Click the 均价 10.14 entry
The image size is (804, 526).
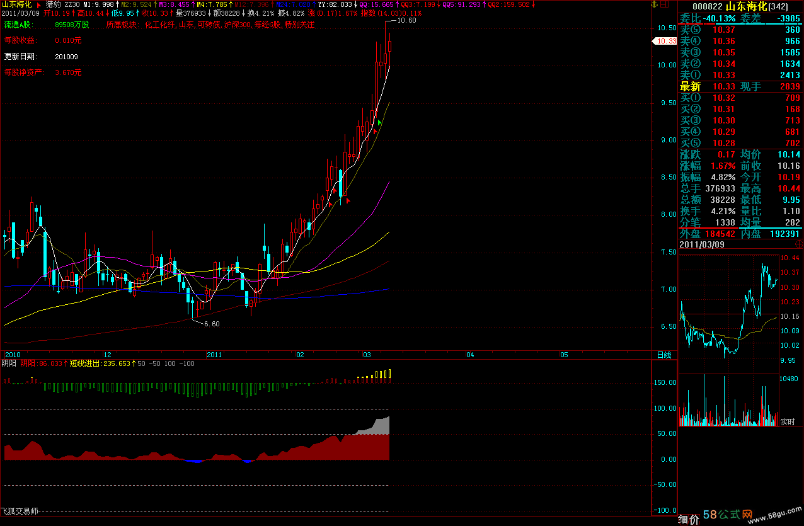(771, 154)
